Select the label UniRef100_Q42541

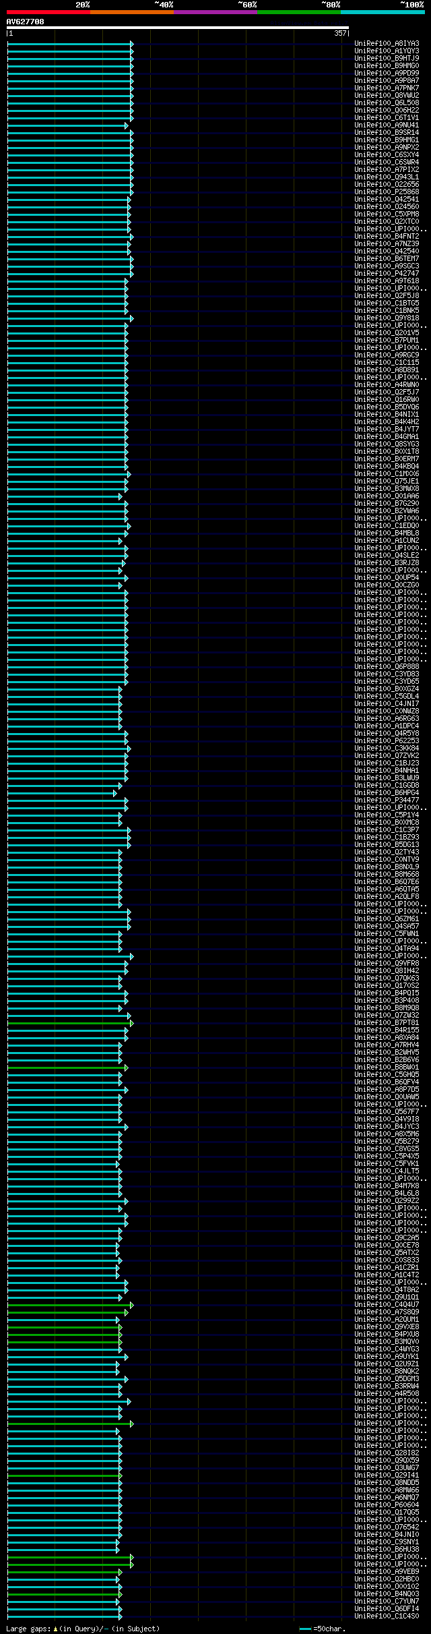point(387,200)
